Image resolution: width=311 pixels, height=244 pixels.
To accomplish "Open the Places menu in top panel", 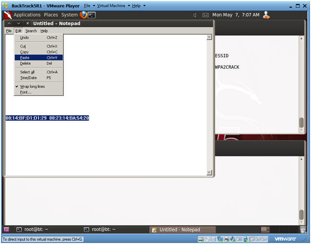I will (51, 15).
